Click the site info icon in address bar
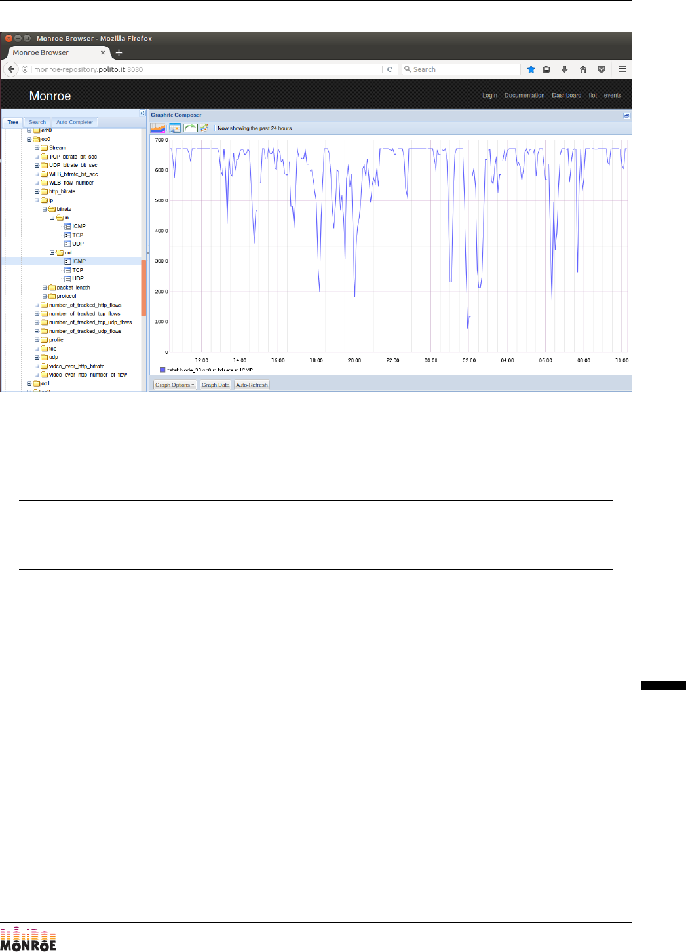 [x=25, y=69]
